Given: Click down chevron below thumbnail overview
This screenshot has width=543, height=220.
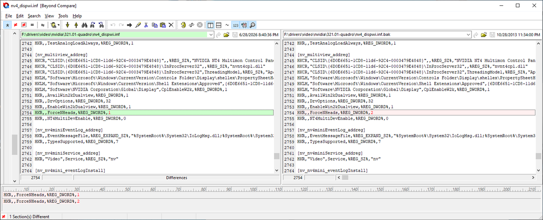Looking at the screenshot, I should coord(14,181).
